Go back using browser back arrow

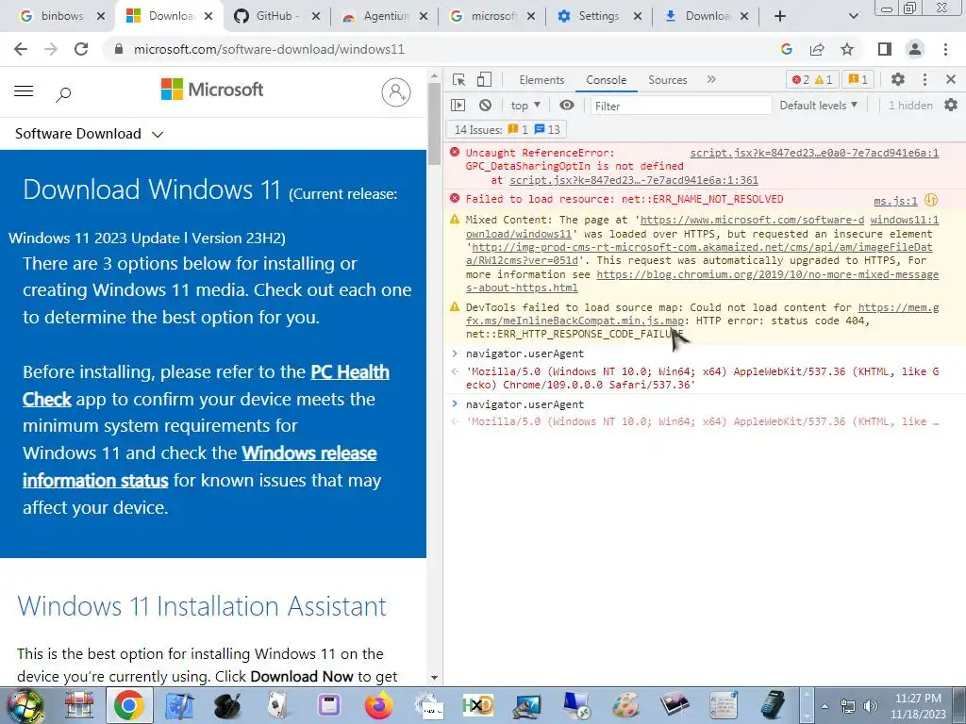21,49
